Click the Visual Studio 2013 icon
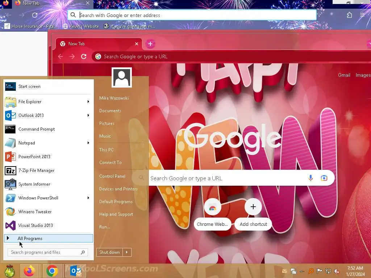This screenshot has height=278, width=371. [x=11, y=225]
